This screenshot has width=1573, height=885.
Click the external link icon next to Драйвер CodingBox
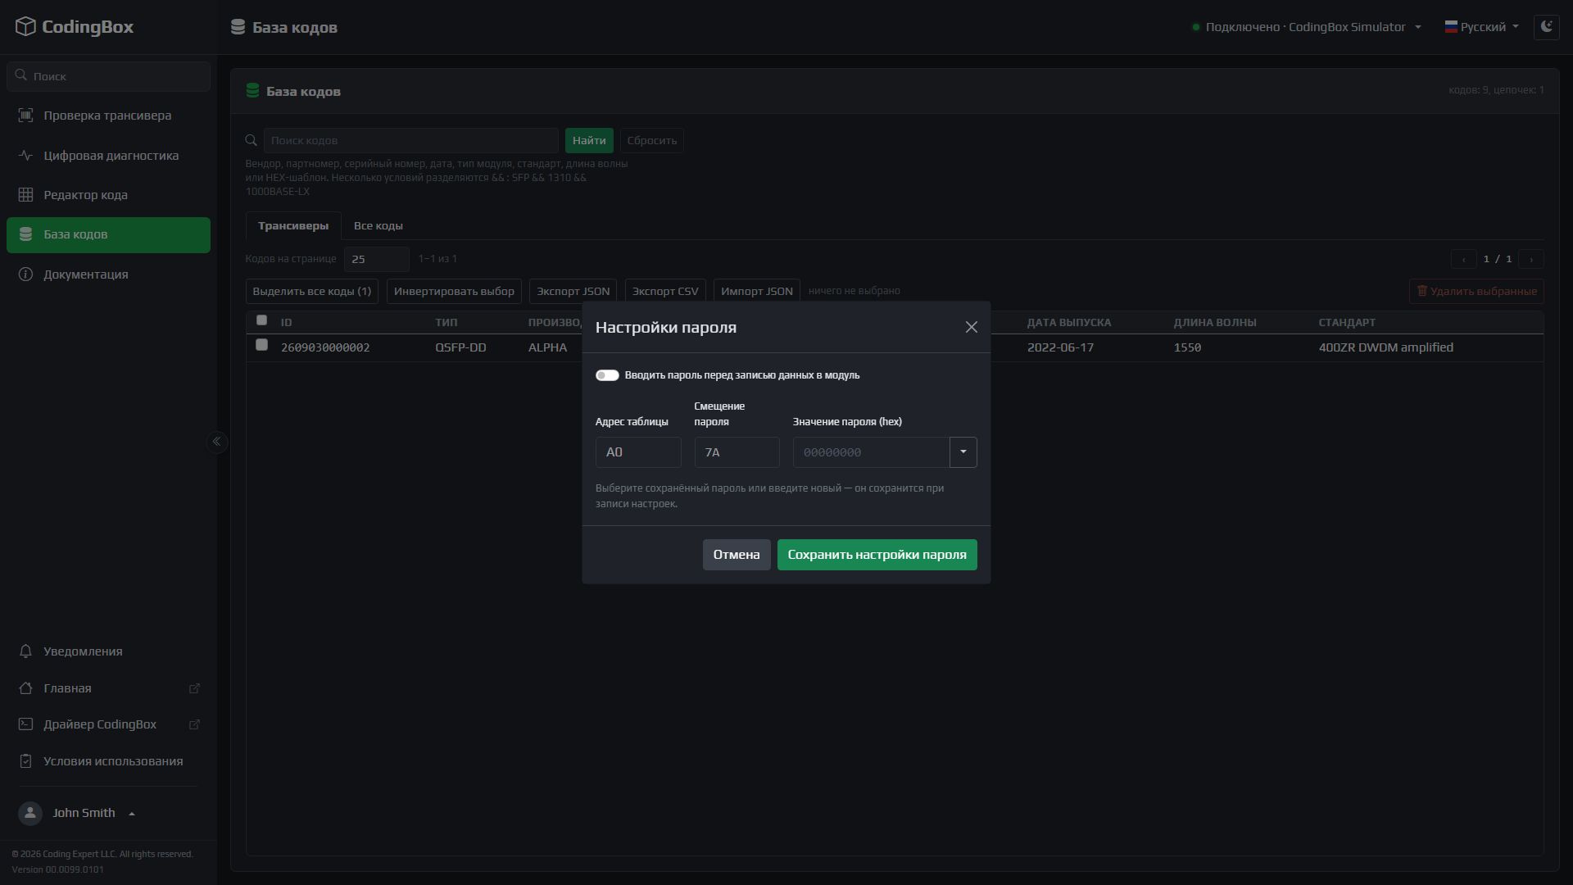(194, 724)
